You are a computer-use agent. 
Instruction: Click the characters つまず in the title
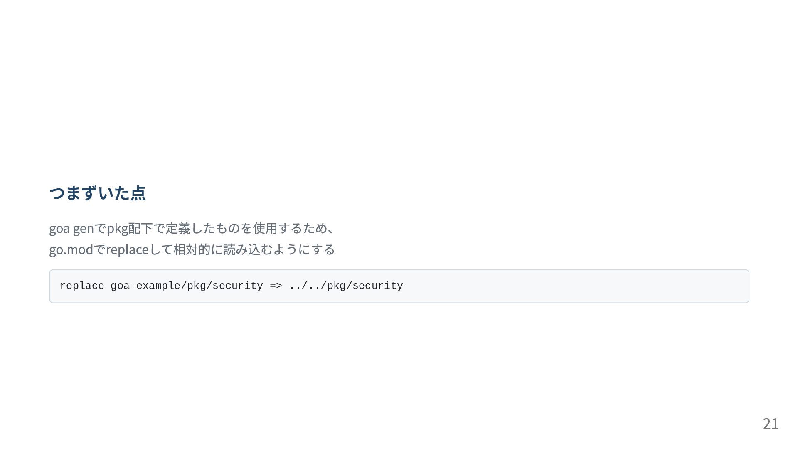73,193
